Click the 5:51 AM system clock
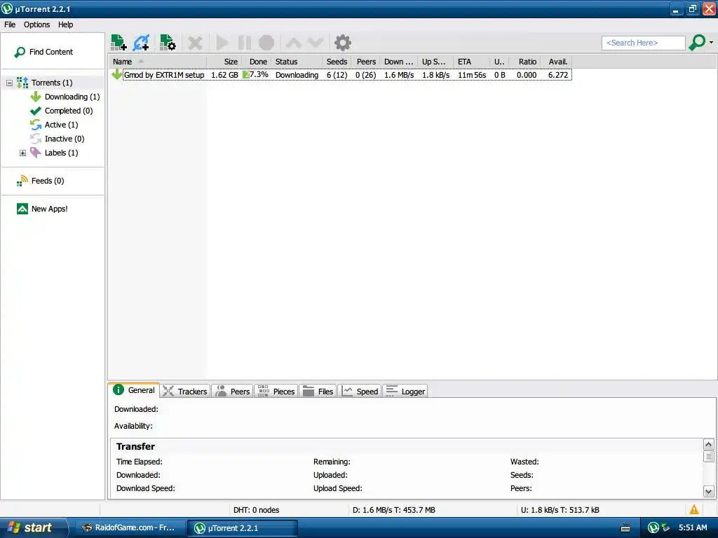 pyautogui.click(x=692, y=528)
